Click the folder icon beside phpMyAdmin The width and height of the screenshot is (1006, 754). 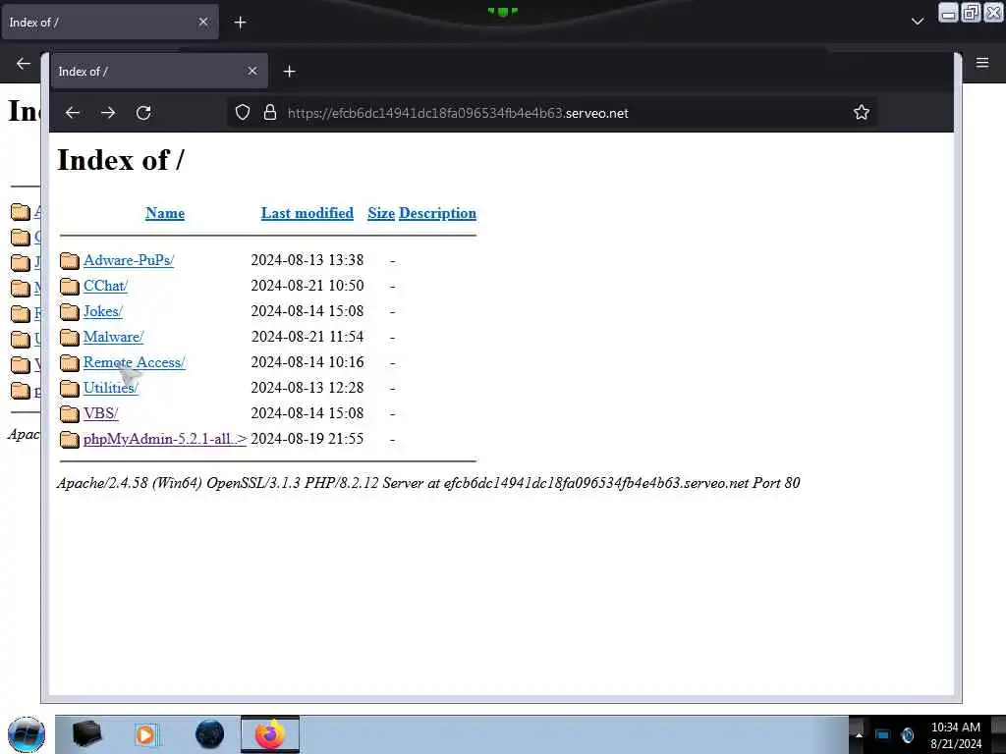pos(70,439)
